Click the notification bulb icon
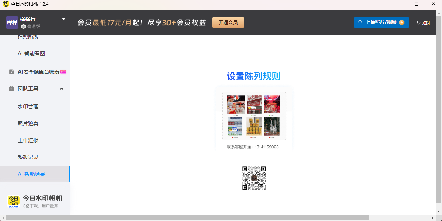The width and height of the screenshot is (442, 221). 419,23
